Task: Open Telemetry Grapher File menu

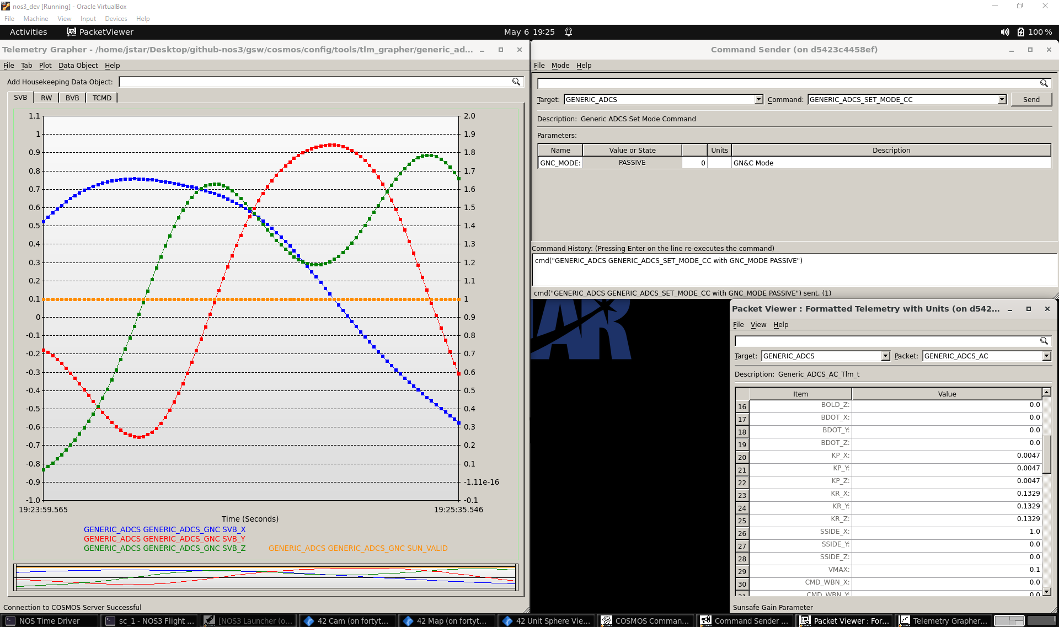Action: click(9, 65)
